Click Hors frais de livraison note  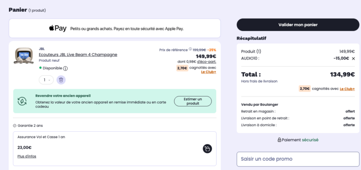point(259,81)
